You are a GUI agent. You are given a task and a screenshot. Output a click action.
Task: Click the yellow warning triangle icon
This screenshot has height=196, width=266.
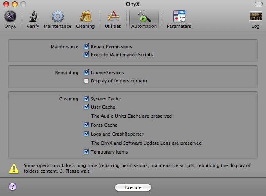[x=14, y=168]
